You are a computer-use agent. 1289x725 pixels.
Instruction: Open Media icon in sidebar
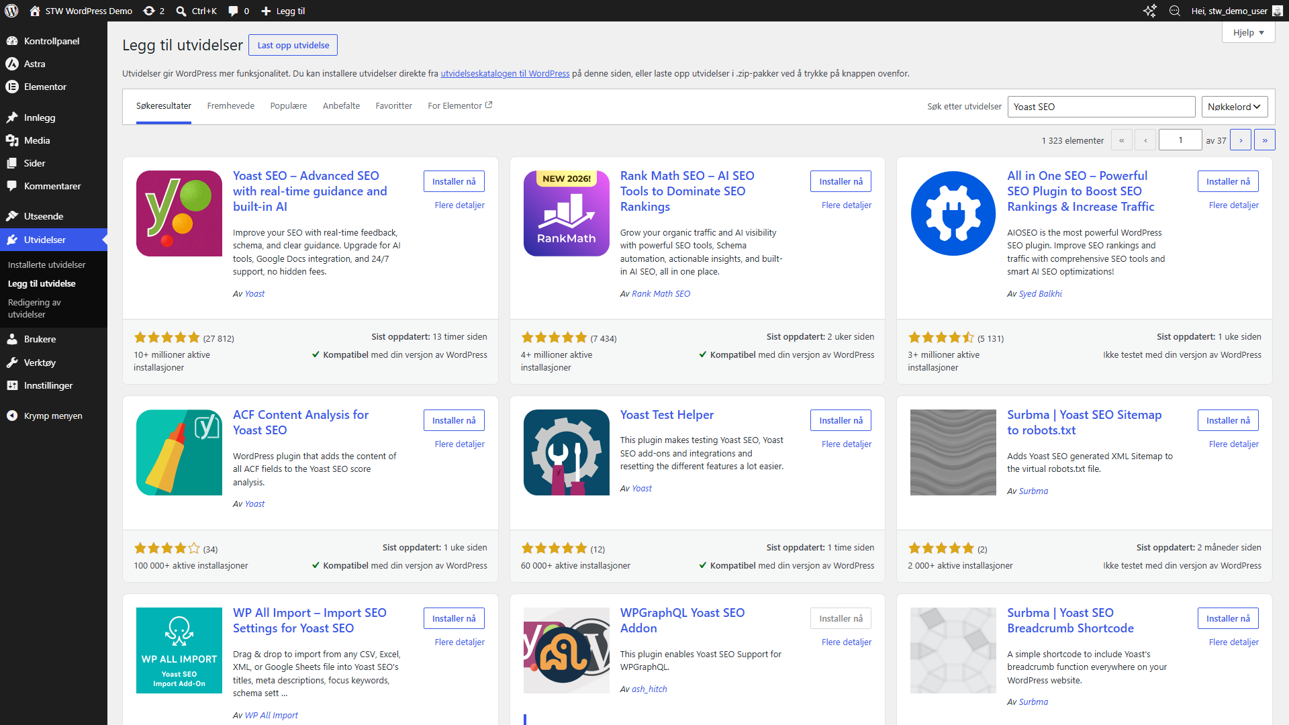[12, 140]
